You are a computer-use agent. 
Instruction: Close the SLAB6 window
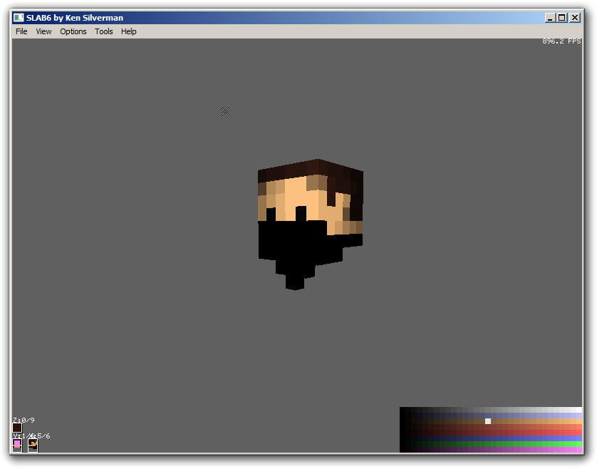pyautogui.click(x=574, y=18)
